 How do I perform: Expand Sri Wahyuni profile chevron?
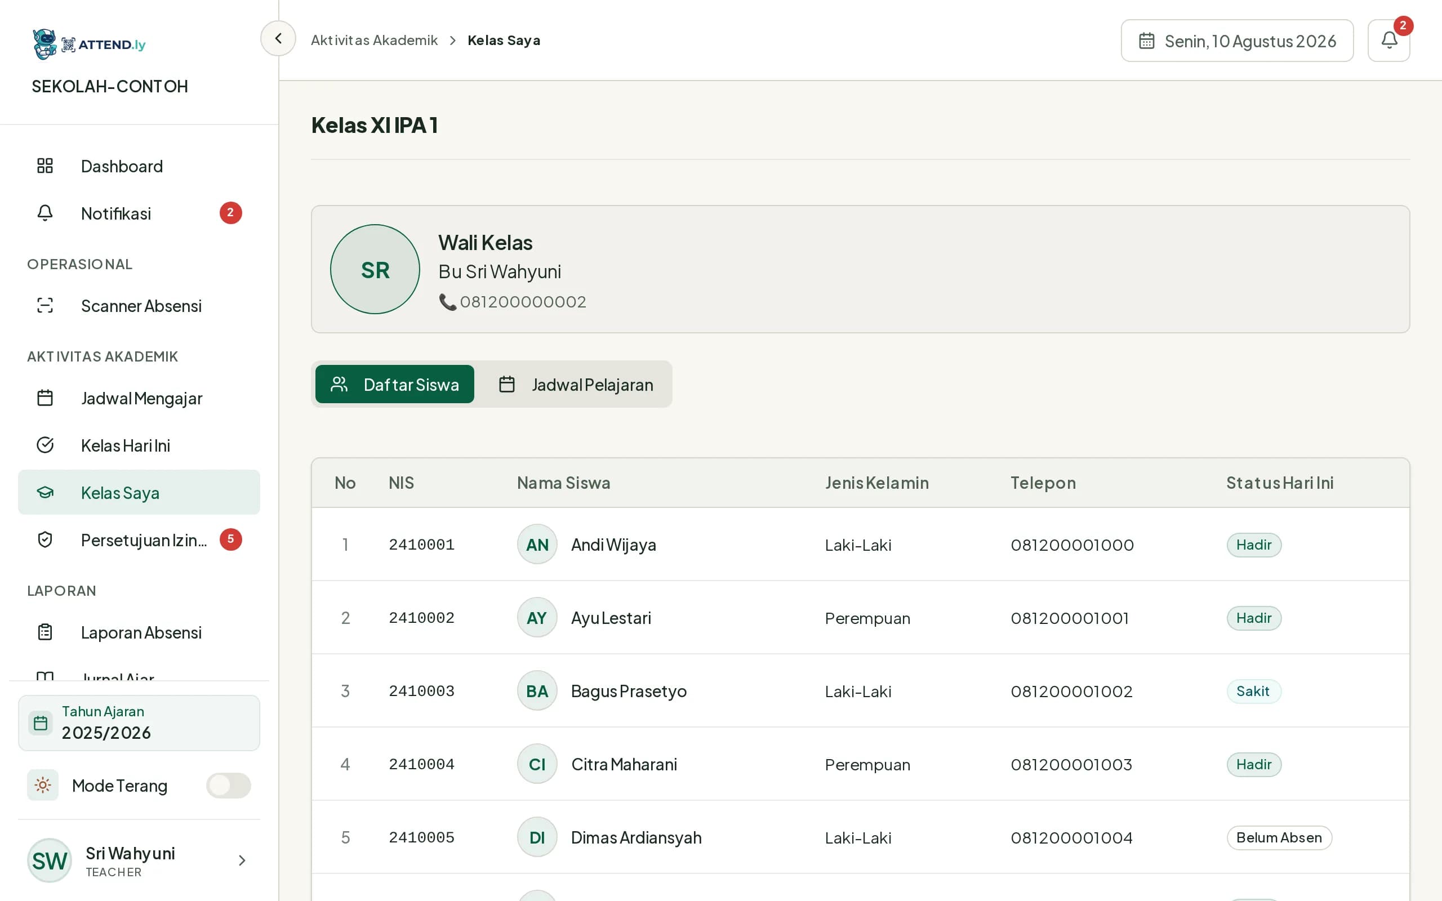pos(242,860)
